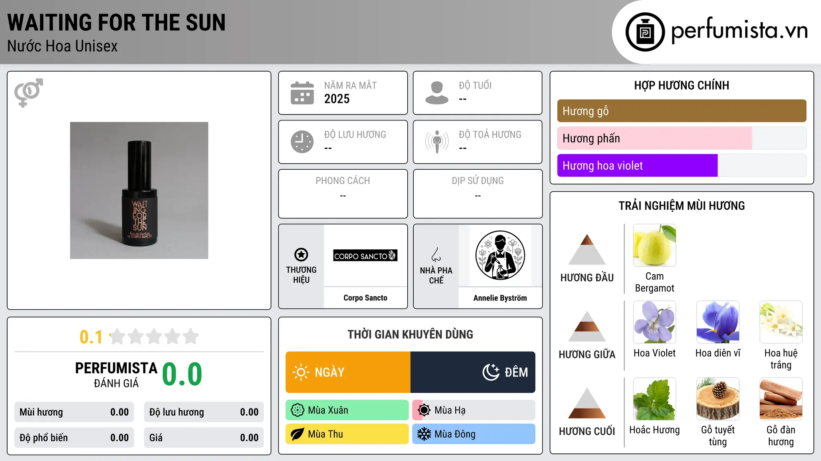Click the five-star rating row
Viewport: 821px width, 461px height.
tap(154, 337)
